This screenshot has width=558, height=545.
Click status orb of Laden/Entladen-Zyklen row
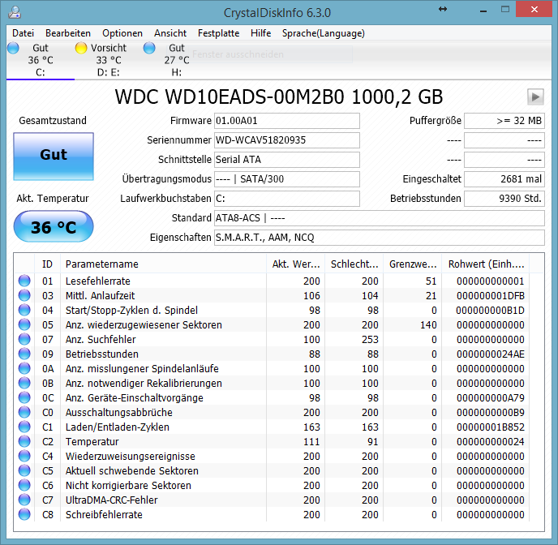pos(24,427)
